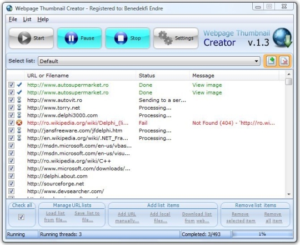Click the blue checkmark icon on the first autosupermarket row
Image resolution: width=300 pixels, height=245 pixels.
click(19, 85)
